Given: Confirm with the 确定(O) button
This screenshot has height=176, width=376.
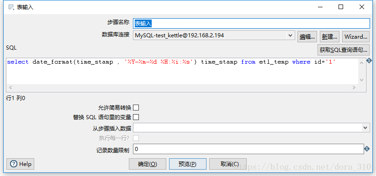Looking at the screenshot, I should (x=148, y=164).
